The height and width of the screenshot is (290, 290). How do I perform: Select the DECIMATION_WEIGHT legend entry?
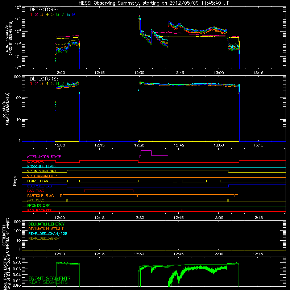click(x=46, y=229)
